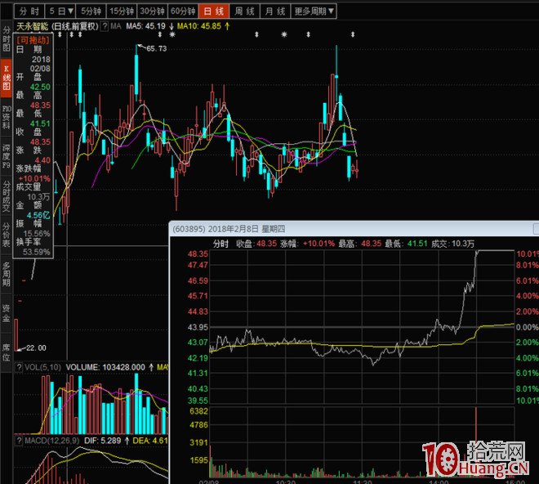Image resolution: width=539 pixels, height=484 pixels.
Task: Switch to the 30分钟 period tab
Action: [x=152, y=11]
